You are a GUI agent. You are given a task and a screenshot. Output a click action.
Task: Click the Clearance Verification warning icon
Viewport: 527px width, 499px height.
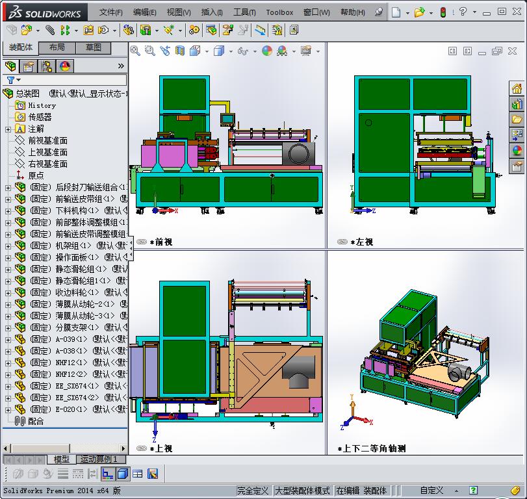277,31
